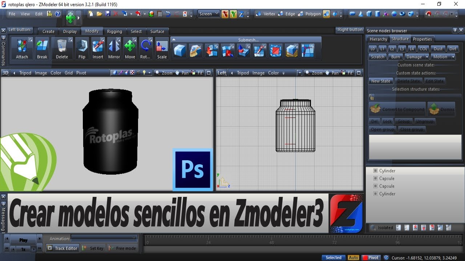Viewport: 465px width, 261px height.
Task: Select the Insert tool
Action: click(x=98, y=49)
